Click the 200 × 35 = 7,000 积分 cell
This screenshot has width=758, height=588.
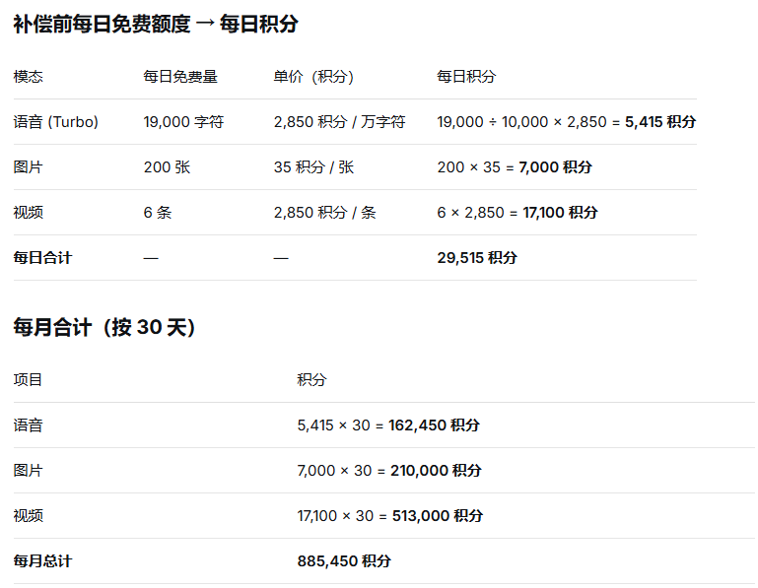(515, 167)
